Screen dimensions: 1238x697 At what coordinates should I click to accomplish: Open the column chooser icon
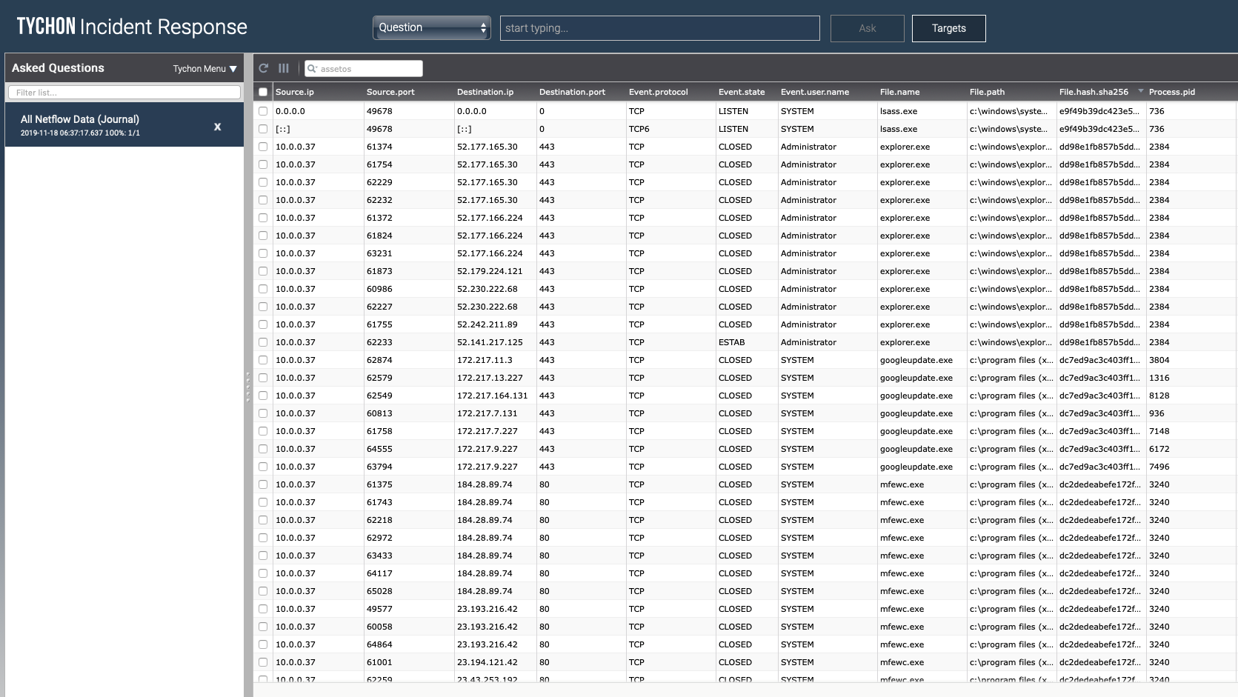pos(284,68)
